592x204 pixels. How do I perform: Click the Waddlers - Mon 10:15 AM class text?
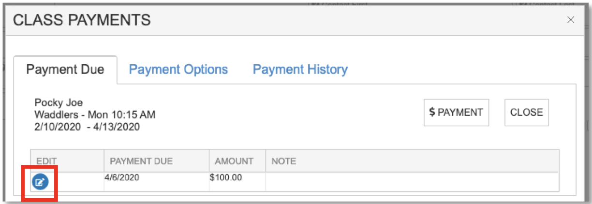95,115
